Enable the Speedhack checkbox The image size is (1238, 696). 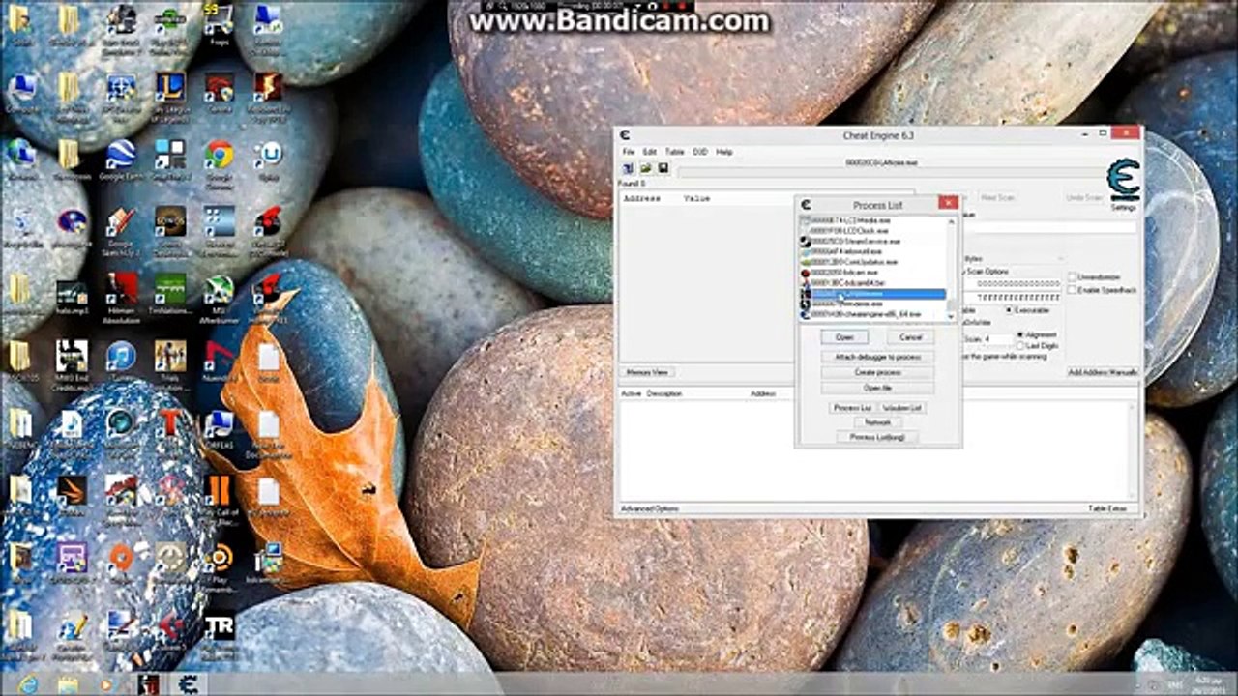click(x=1072, y=290)
